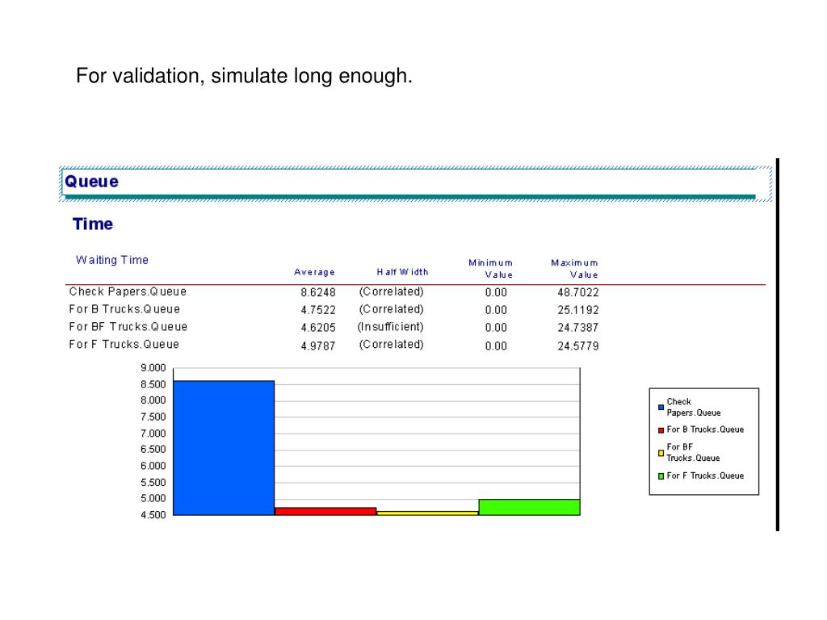Screen dimensions: 827x620
Task: Select blue Check Papers.Queue legend swatch
Action: pyautogui.click(x=661, y=408)
